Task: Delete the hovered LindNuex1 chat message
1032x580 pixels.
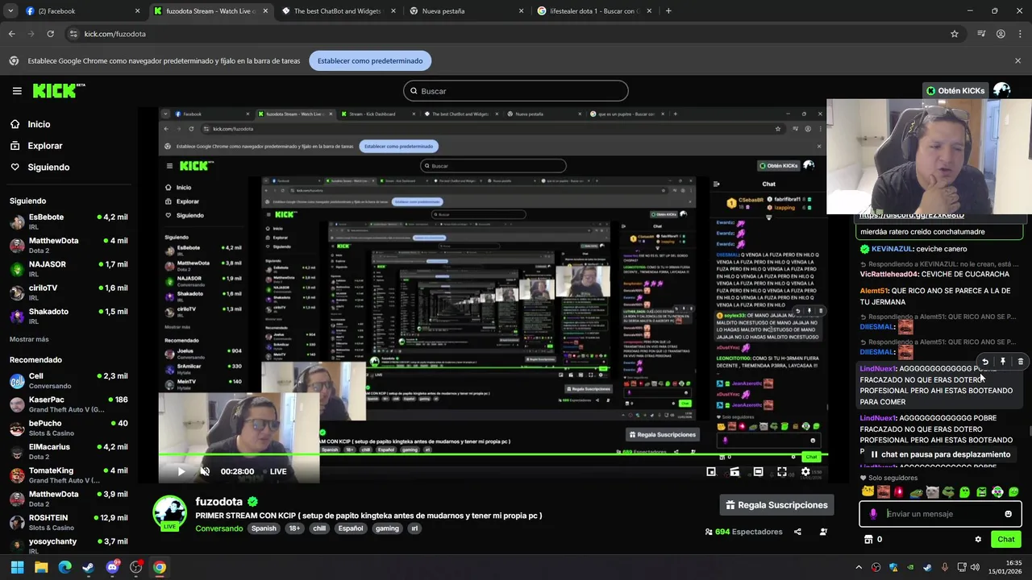Action: 1020,362
